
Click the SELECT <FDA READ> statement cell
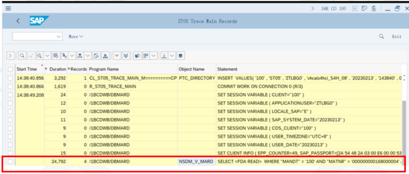point(310,162)
